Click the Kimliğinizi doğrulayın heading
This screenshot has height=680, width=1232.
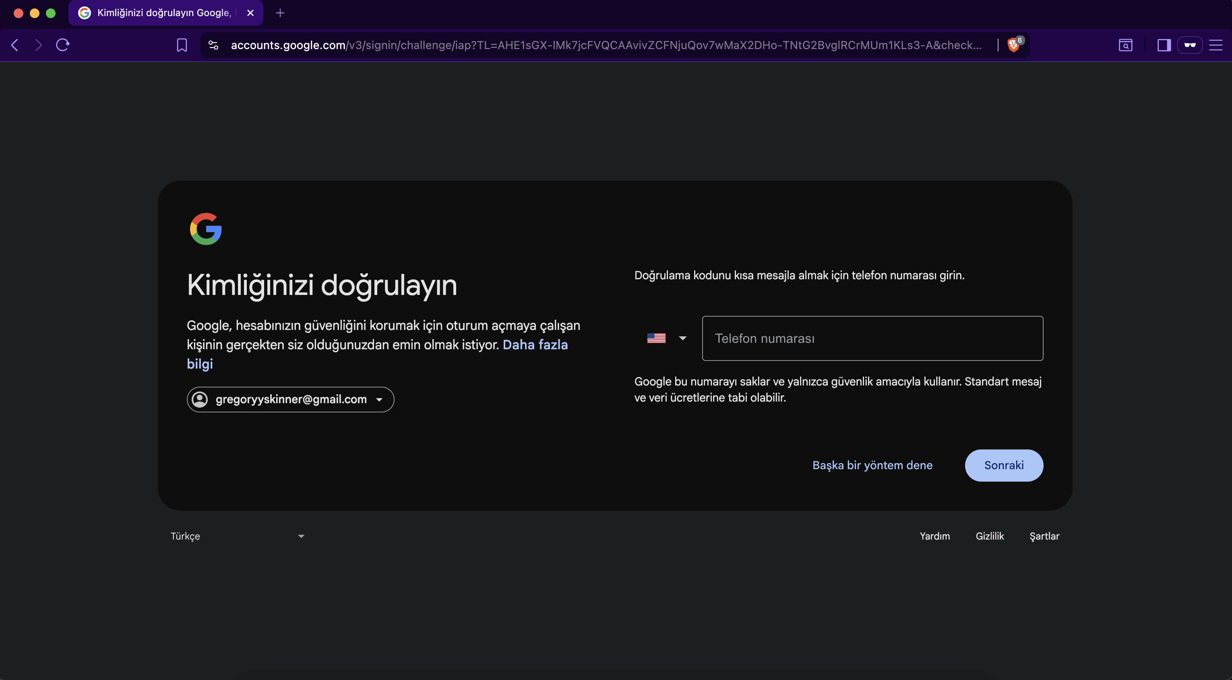click(x=322, y=285)
